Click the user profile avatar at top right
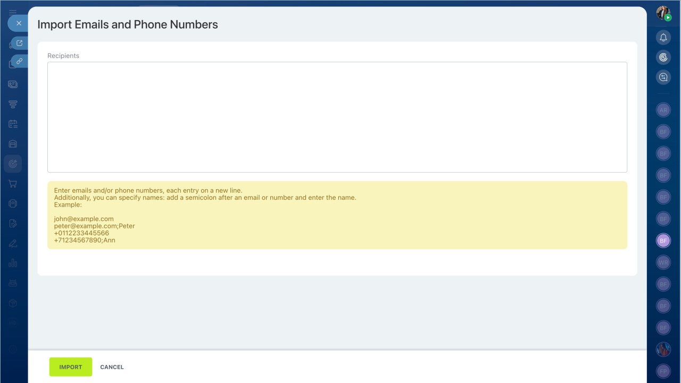The width and height of the screenshot is (681, 383). 663,13
